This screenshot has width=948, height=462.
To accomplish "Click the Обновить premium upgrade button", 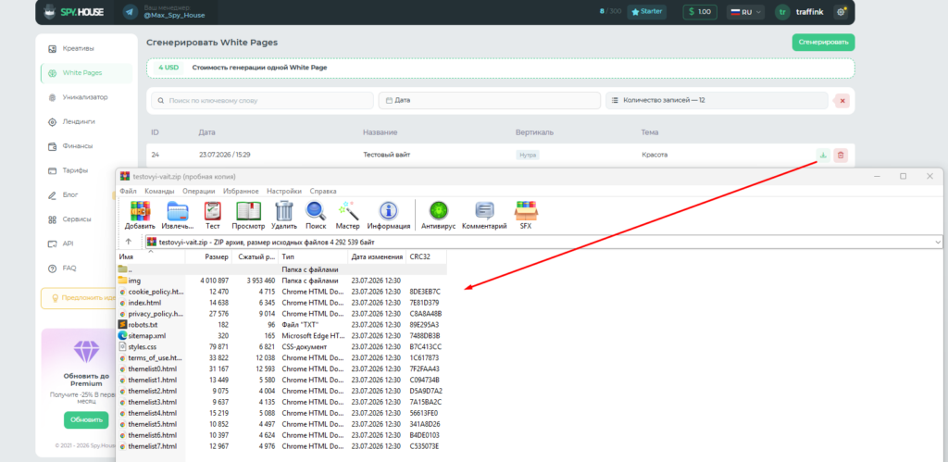I will (86, 419).
